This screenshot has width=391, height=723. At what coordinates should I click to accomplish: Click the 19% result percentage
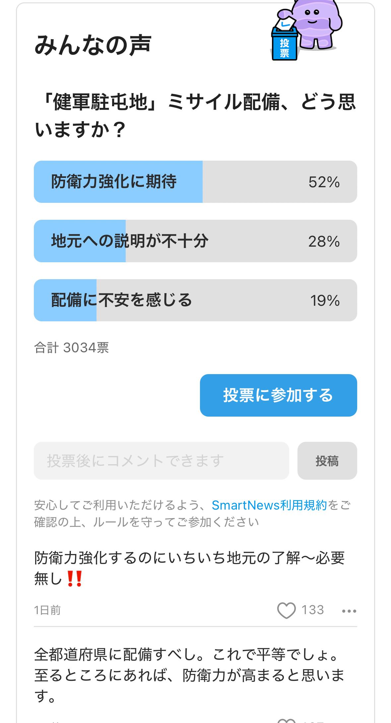click(325, 300)
